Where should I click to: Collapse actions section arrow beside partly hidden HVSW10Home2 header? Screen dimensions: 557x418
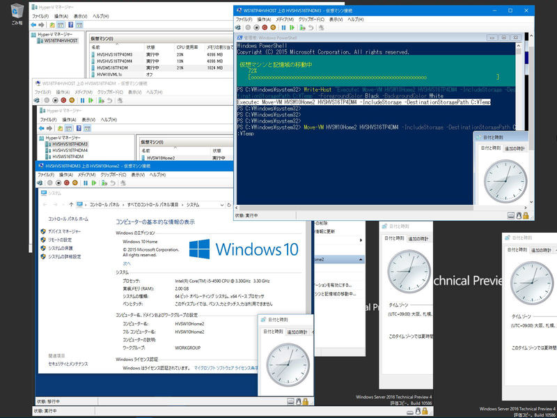click(x=361, y=259)
